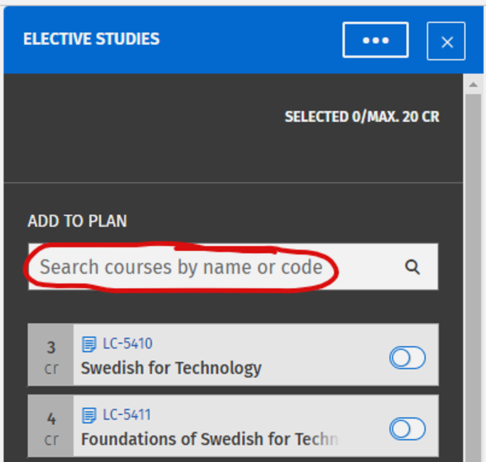Open the LC-5411 course code link
Viewport: 486px width, 462px height.
tap(128, 415)
